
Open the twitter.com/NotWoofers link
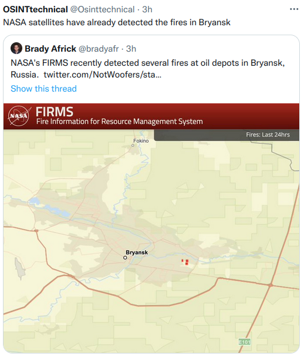[103, 75]
